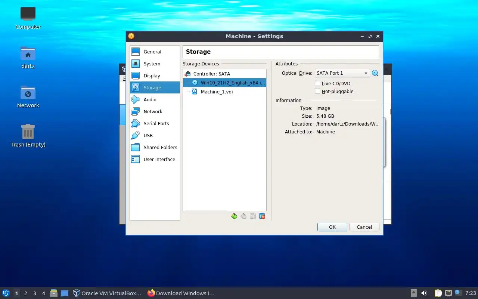
Task: Open the Network desktop icon
Action: 28,96
